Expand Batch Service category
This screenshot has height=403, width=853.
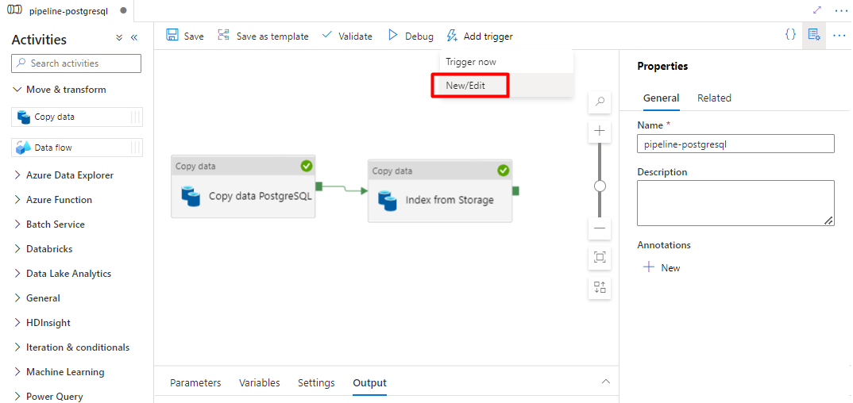coord(49,225)
